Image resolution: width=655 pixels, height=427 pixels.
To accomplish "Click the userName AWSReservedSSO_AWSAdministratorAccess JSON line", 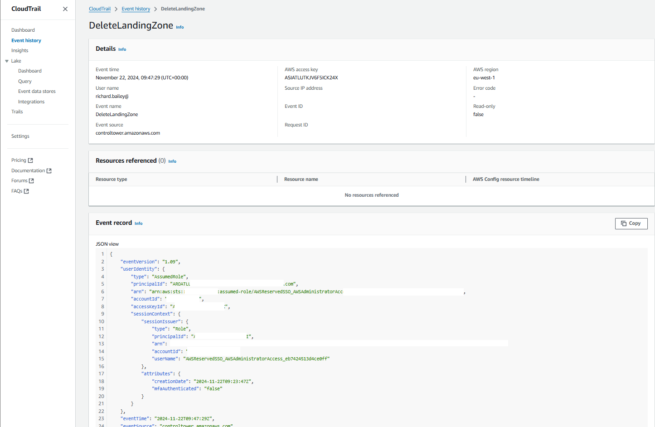I will click(x=241, y=359).
